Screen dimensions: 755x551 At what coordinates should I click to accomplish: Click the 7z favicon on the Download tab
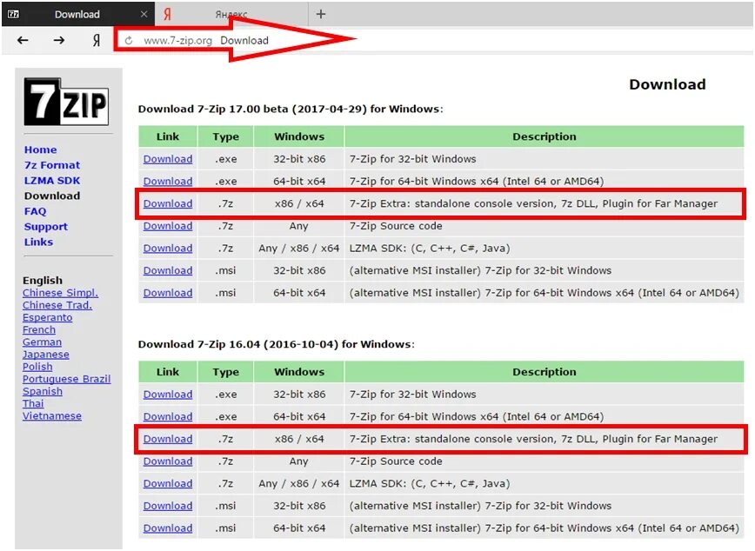tap(14, 15)
